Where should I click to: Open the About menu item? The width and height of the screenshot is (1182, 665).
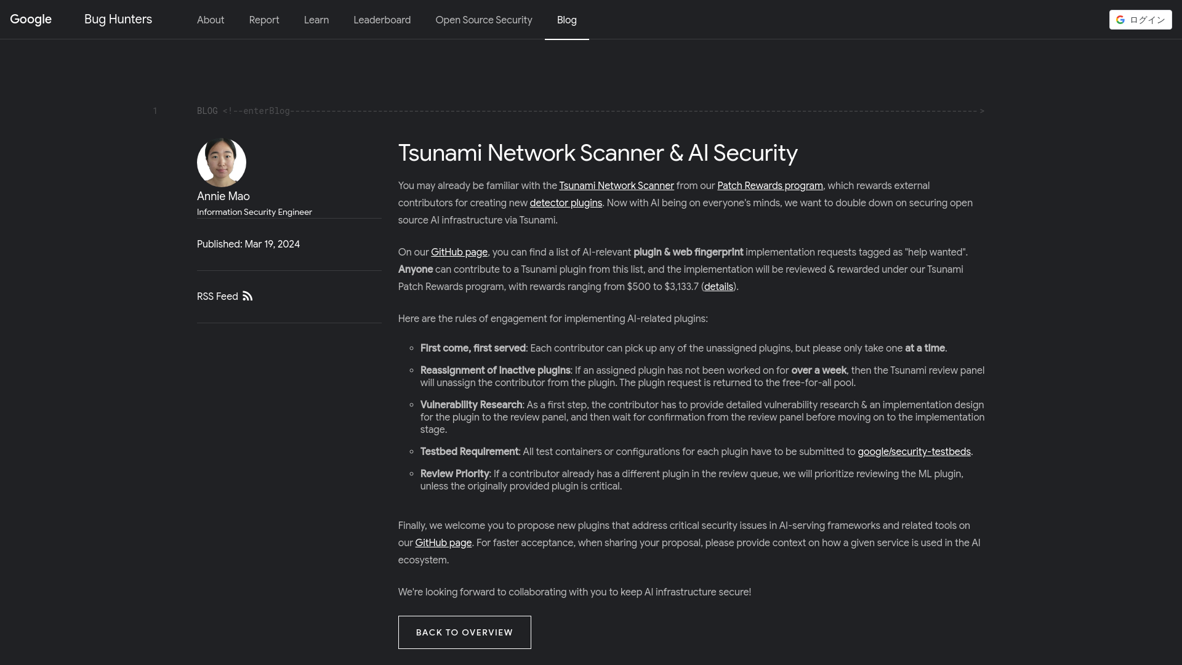click(211, 20)
